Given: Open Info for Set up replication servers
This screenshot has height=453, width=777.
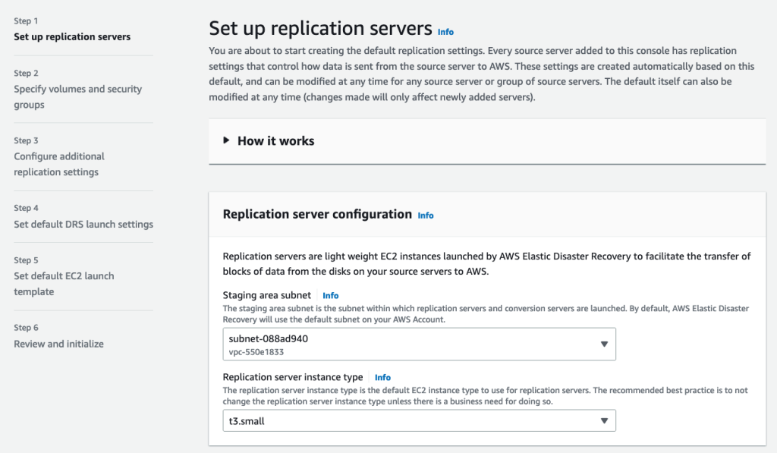Looking at the screenshot, I should 445,32.
